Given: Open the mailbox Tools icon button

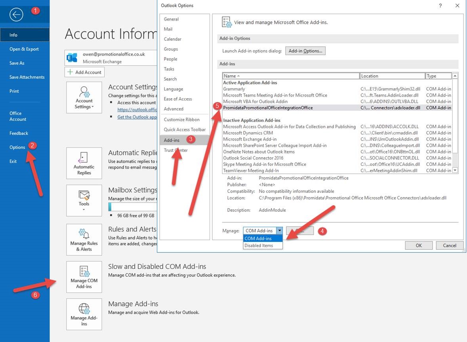Looking at the screenshot, I should click(84, 200).
